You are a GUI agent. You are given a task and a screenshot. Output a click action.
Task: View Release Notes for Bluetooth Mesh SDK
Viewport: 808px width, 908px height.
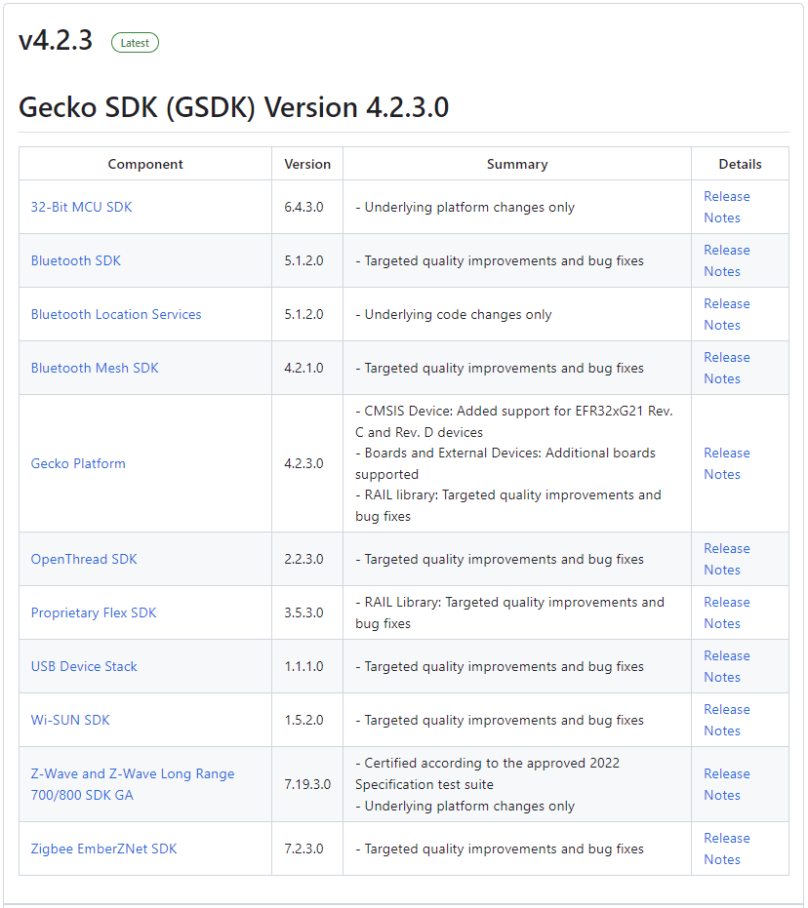727,368
